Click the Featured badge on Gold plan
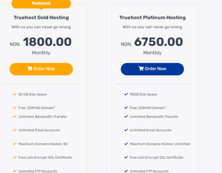 (41, 3)
